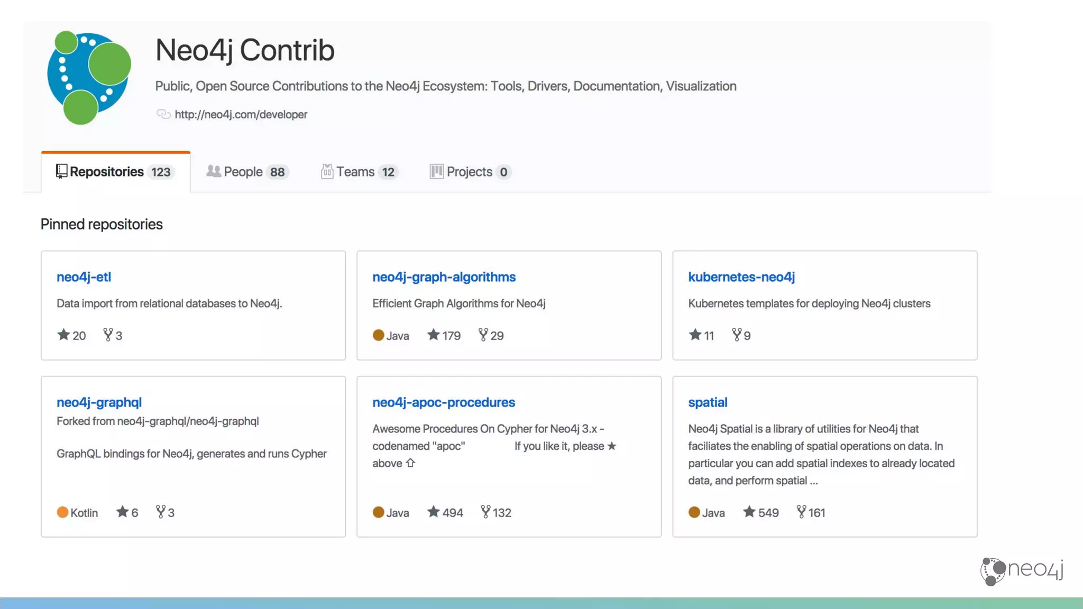Click fork icon on neo4j-graph-algorithms card
This screenshot has height=609, width=1083.
(483, 335)
